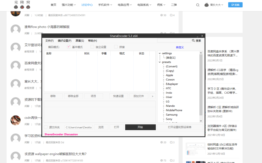The image size is (262, 163).
Task: Enable the 基本模式 checkbox
Action: (69, 47)
